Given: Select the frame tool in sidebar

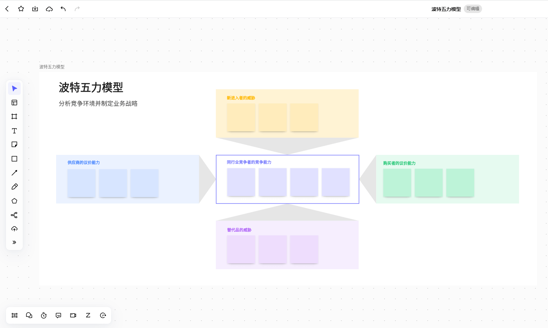Looking at the screenshot, I should (x=14, y=117).
